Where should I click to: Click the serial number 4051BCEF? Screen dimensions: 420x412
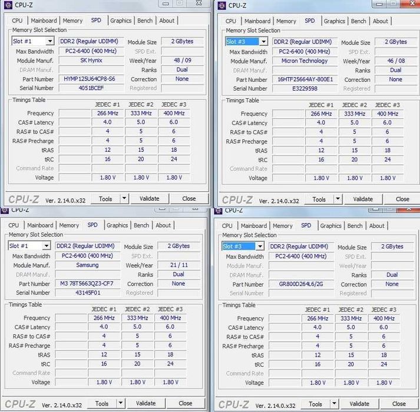click(x=91, y=88)
